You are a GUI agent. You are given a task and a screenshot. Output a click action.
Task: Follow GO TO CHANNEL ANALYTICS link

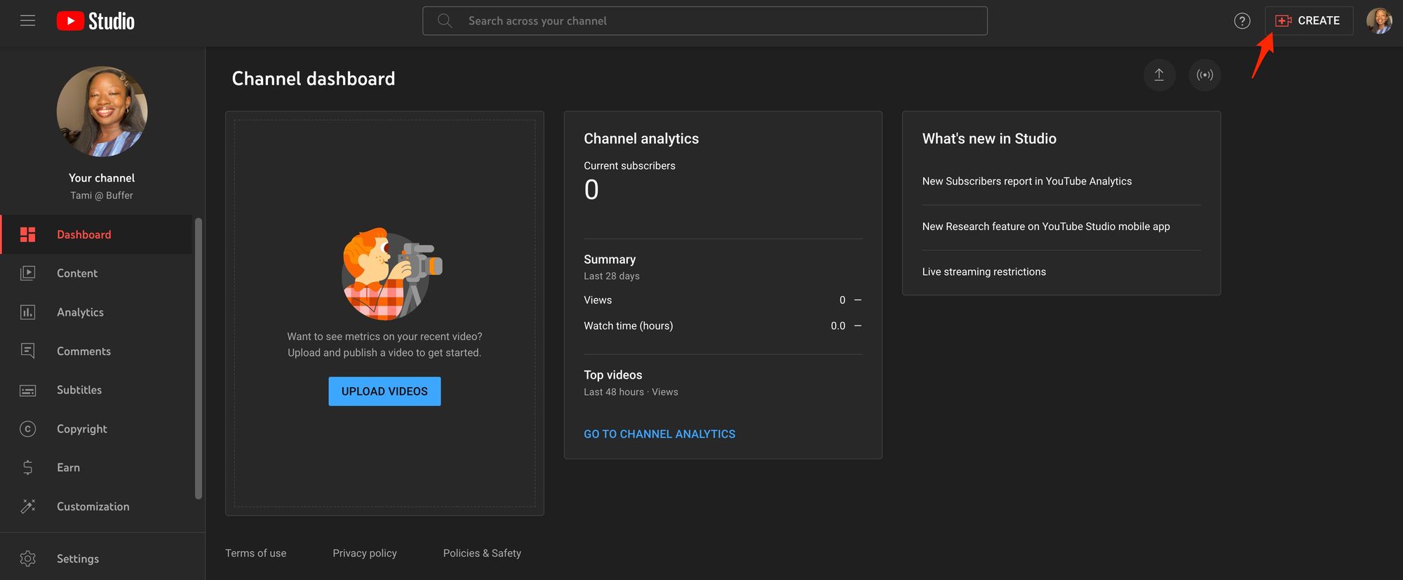pyautogui.click(x=659, y=434)
